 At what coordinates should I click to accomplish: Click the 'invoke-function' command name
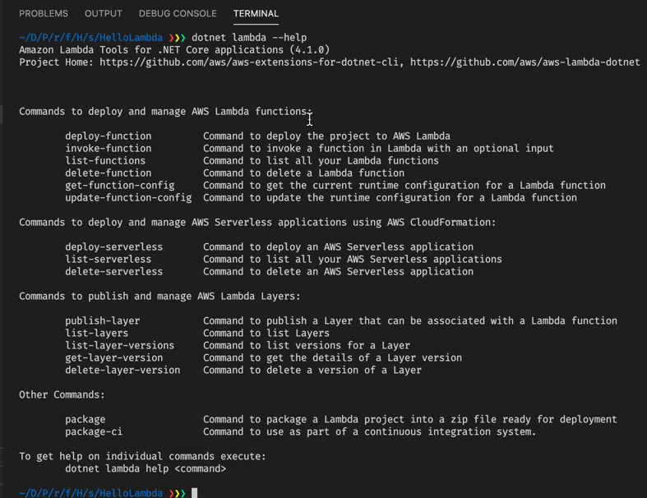(x=109, y=149)
